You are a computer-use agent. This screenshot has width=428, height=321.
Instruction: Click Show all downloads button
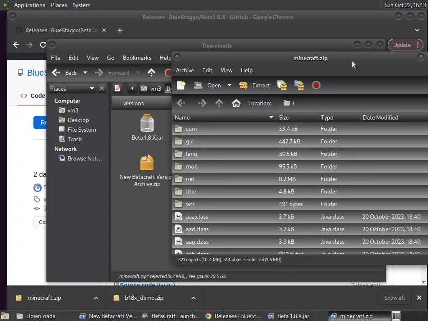tap(395, 298)
